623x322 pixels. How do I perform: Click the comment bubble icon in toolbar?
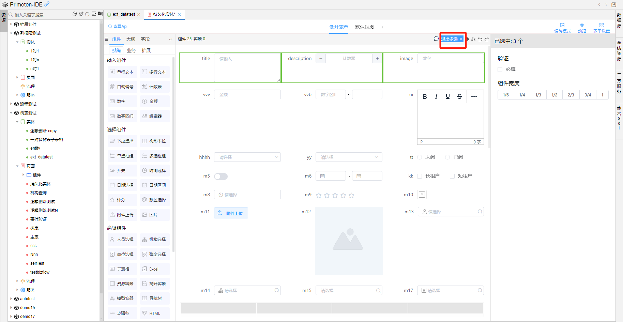coord(436,39)
